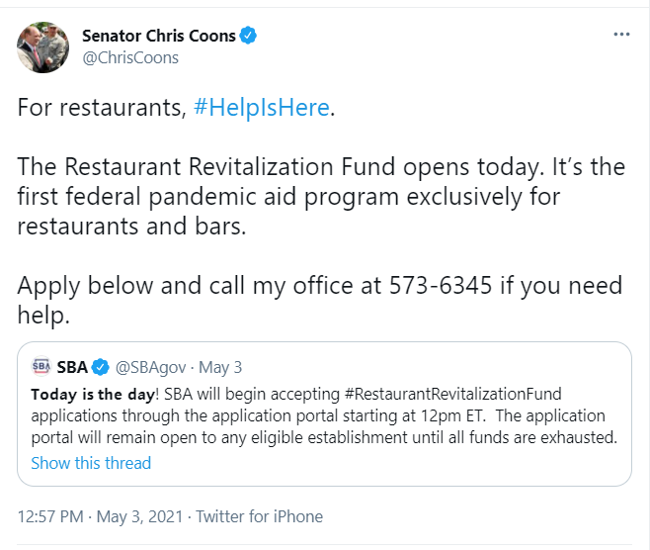The image size is (650, 550).
Task: Click the Twitter for iPhone source label
Action: 259,516
